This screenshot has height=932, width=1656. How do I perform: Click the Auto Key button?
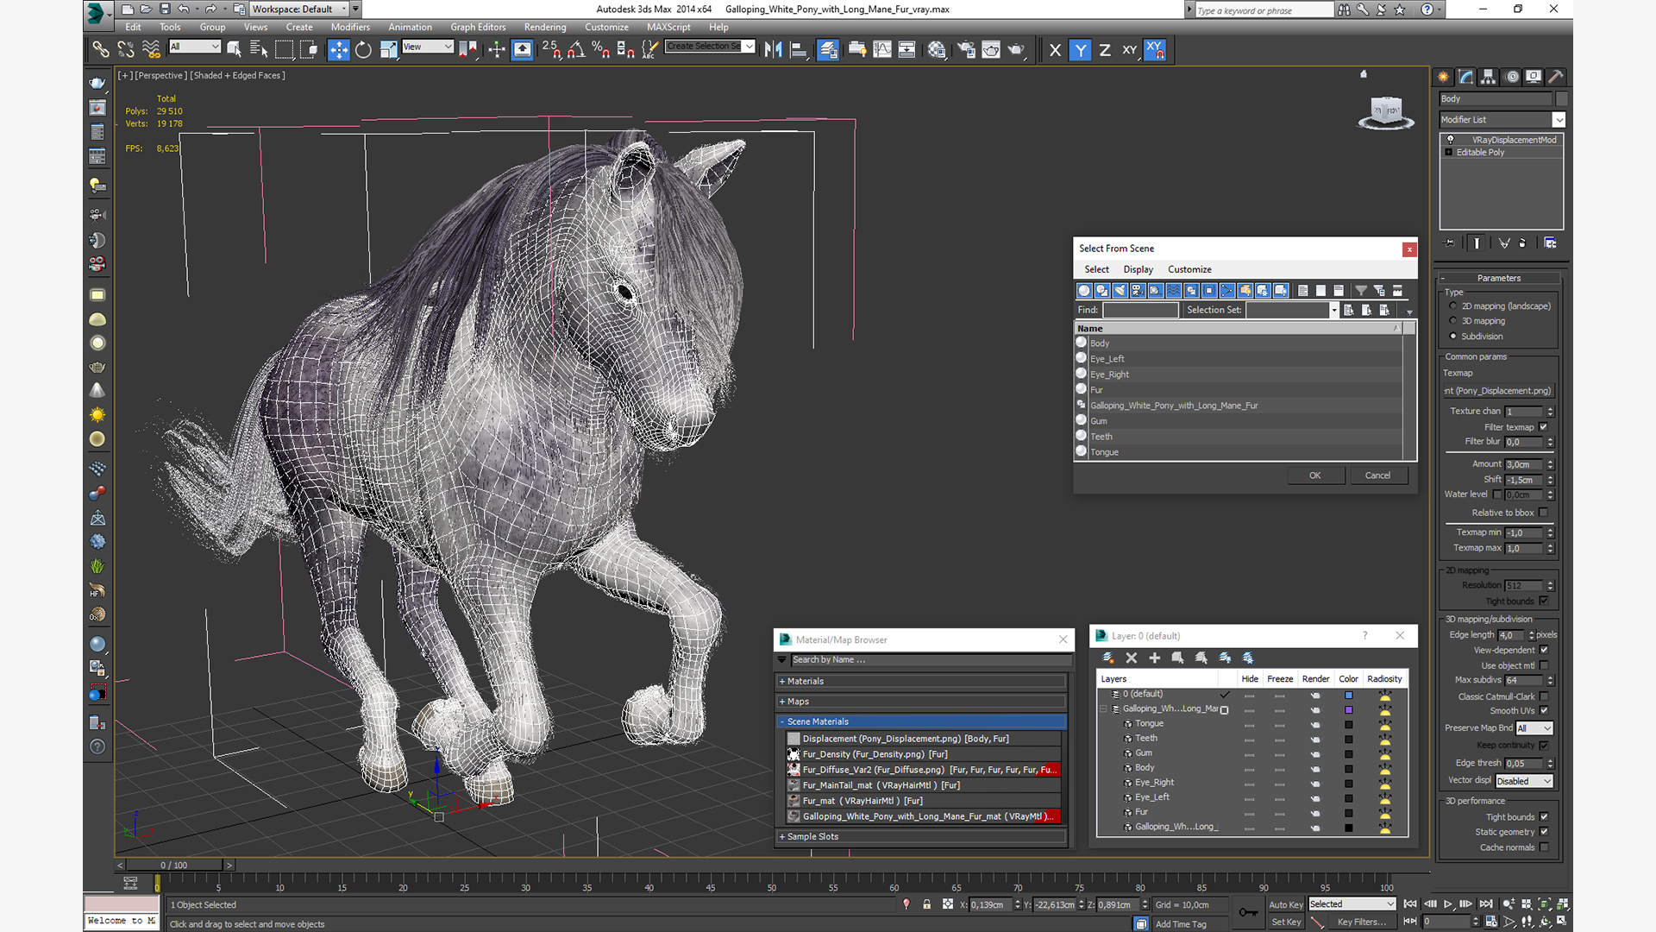tap(1285, 904)
